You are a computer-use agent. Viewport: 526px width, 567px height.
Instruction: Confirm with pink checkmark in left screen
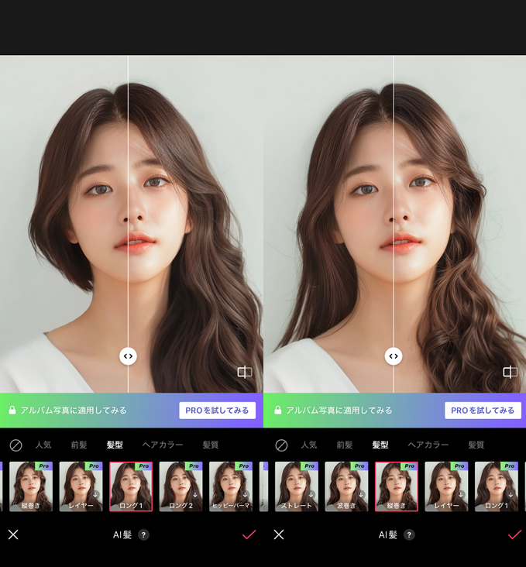(249, 534)
